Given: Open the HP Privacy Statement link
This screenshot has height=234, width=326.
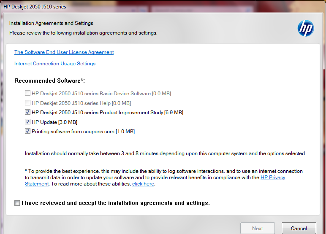Looking at the screenshot, I should tap(272, 178).
